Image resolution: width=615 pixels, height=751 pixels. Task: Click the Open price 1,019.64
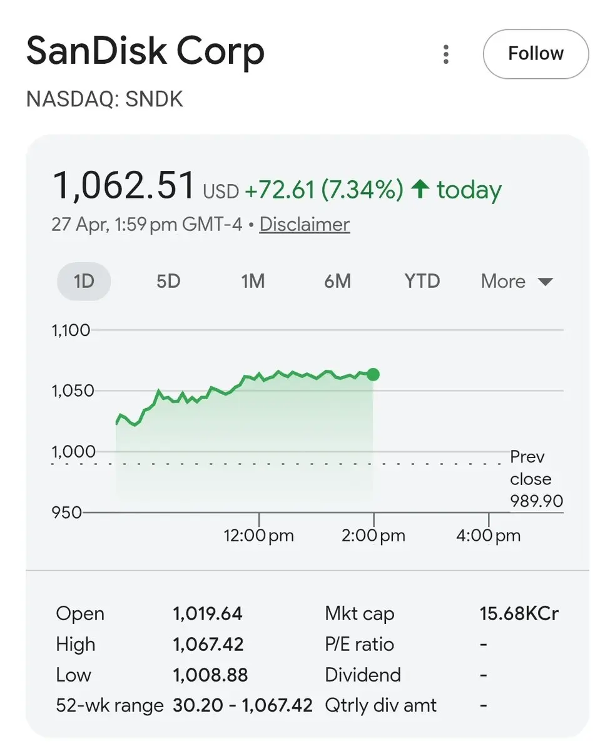208,613
